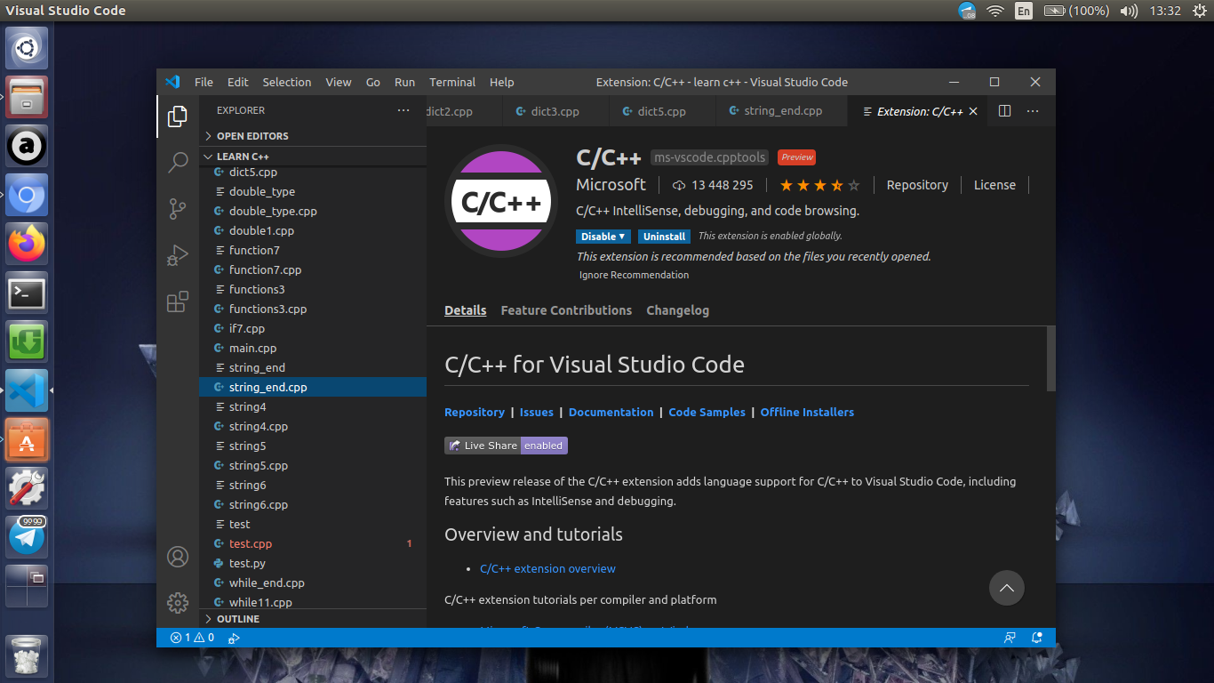1214x683 pixels.
Task: Open the Offline Installers link
Action: click(807, 413)
